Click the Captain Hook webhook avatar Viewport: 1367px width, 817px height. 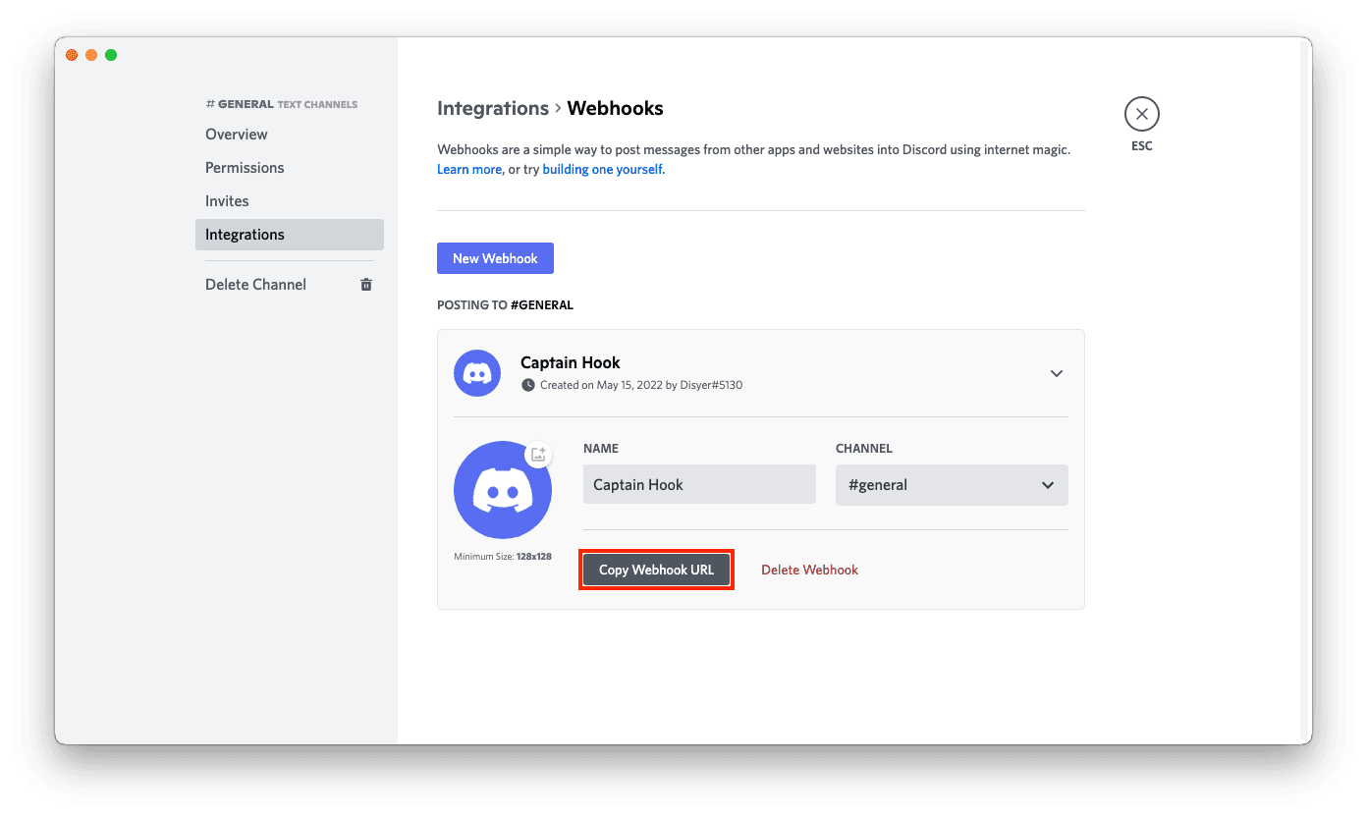[502, 490]
